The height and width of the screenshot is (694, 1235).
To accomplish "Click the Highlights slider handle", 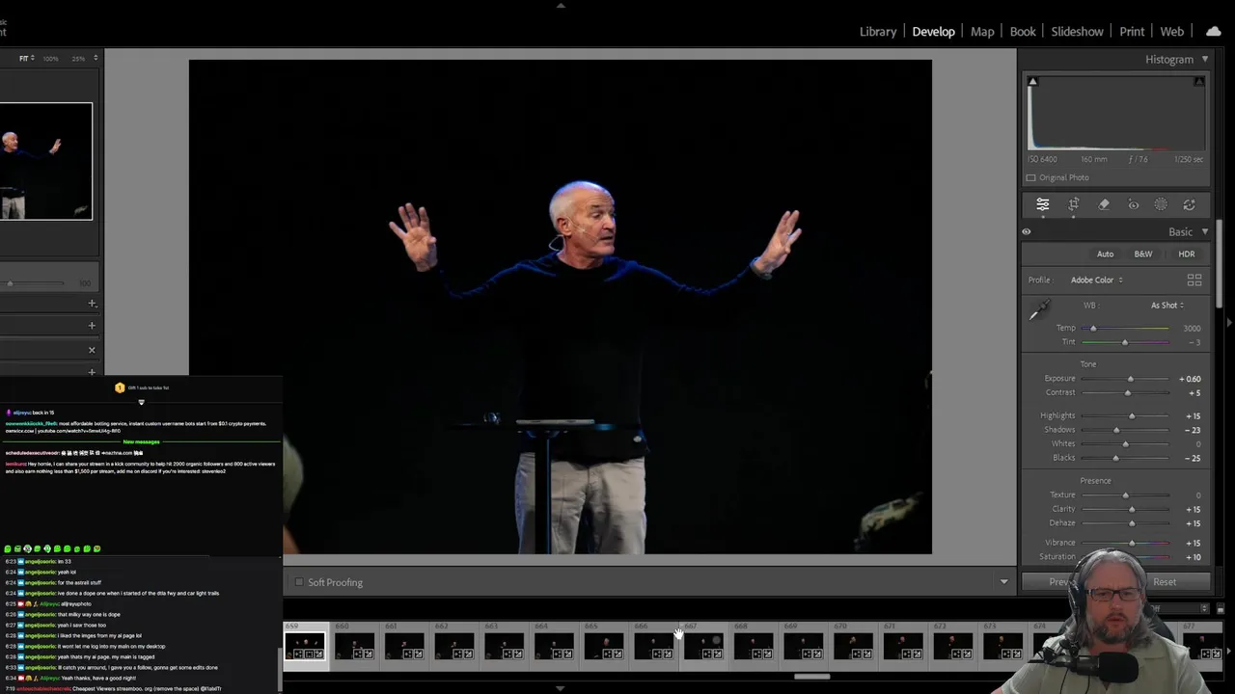I will coord(1132,416).
